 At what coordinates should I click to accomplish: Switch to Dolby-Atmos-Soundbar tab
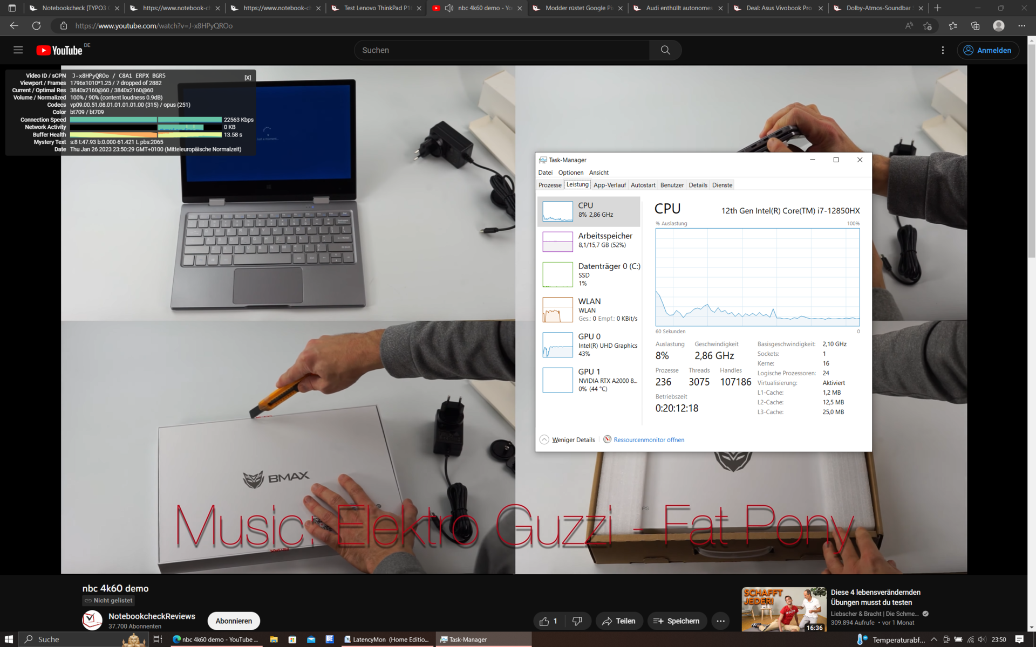(x=878, y=8)
